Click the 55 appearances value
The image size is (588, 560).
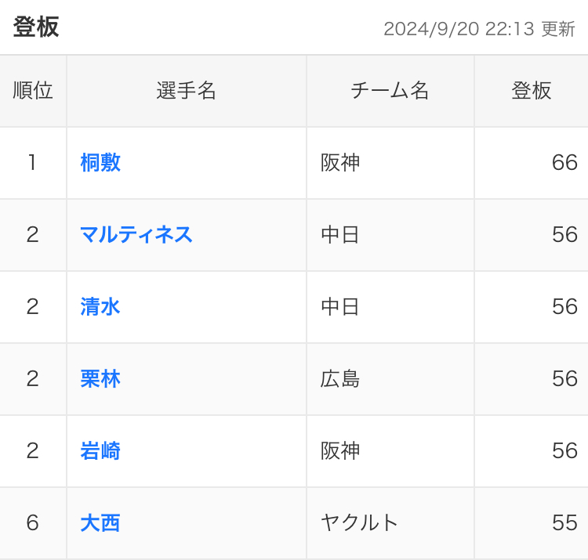point(564,523)
